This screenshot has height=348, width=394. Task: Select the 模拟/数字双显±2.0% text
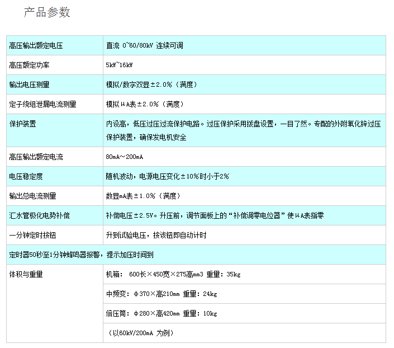pyautogui.click(x=151, y=84)
